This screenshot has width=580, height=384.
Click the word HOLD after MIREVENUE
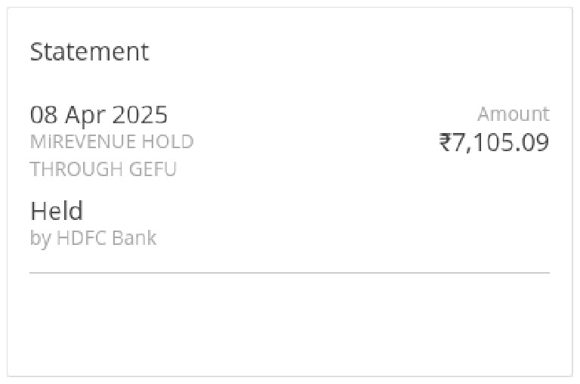pos(168,142)
